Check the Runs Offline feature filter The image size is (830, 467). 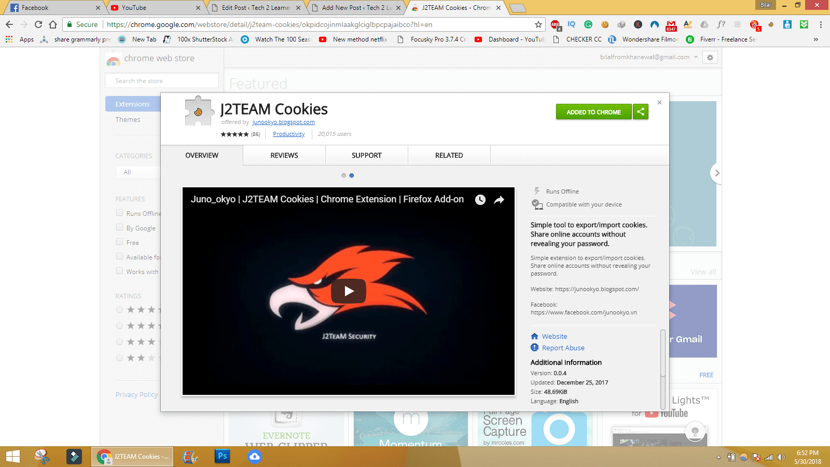click(x=119, y=213)
